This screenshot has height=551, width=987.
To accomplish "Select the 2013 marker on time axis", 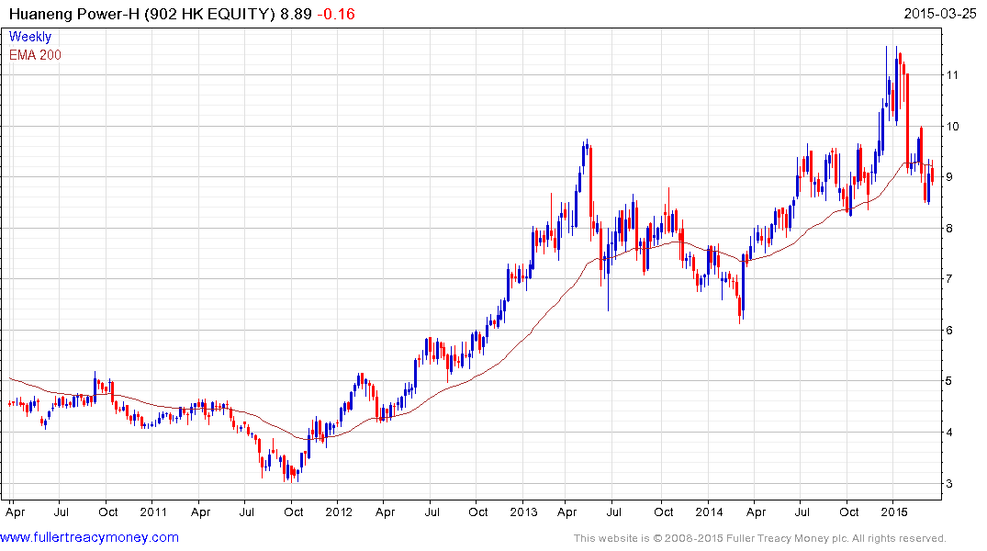I will pyautogui.click(x=523, y=512).
